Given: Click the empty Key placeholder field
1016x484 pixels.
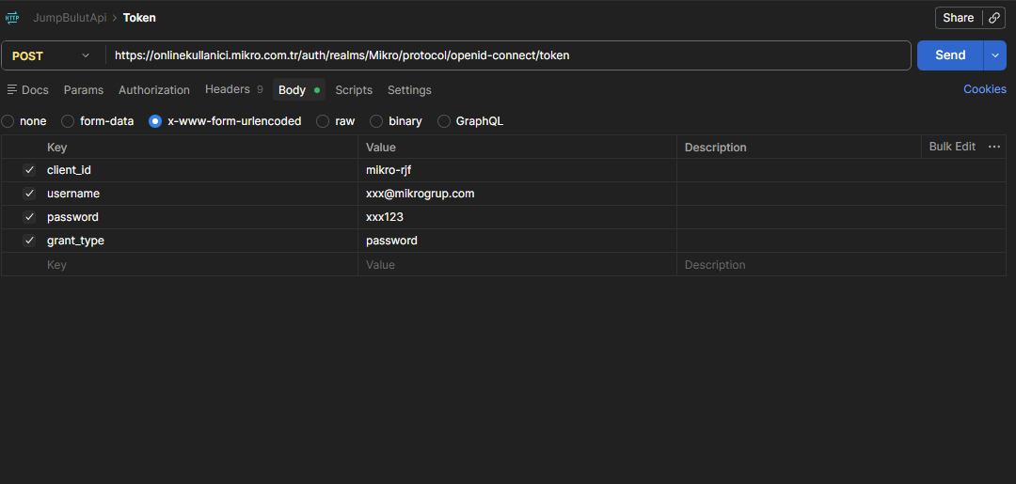Looking at the screenshot, I should (201, 265).
